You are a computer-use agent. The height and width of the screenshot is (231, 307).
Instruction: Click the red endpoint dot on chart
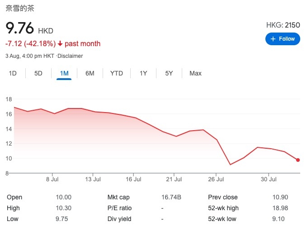pos(298,160)
